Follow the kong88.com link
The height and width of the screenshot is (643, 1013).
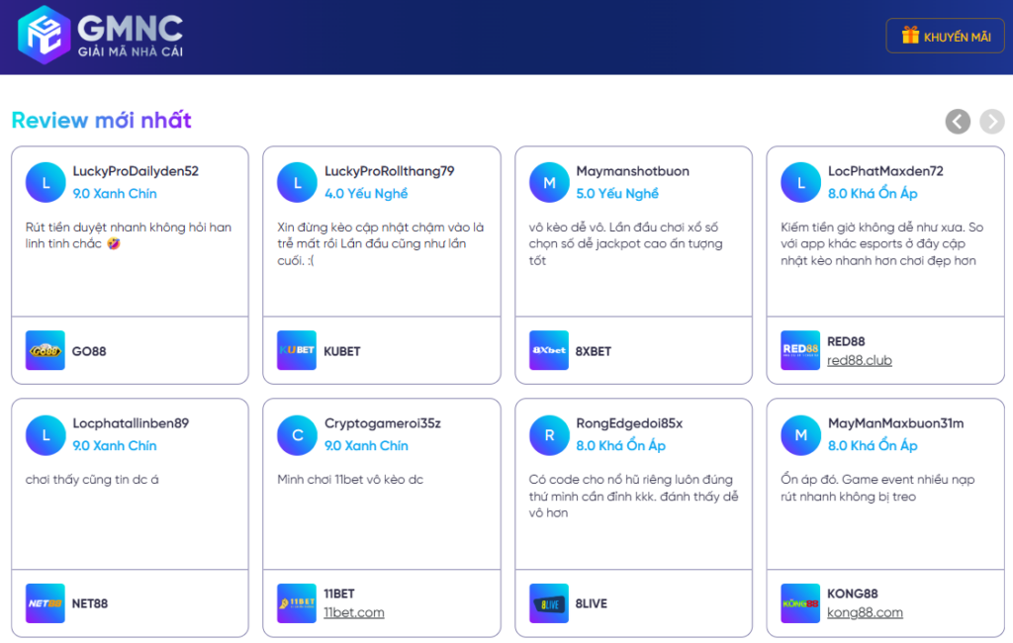(x=865, y=613)
